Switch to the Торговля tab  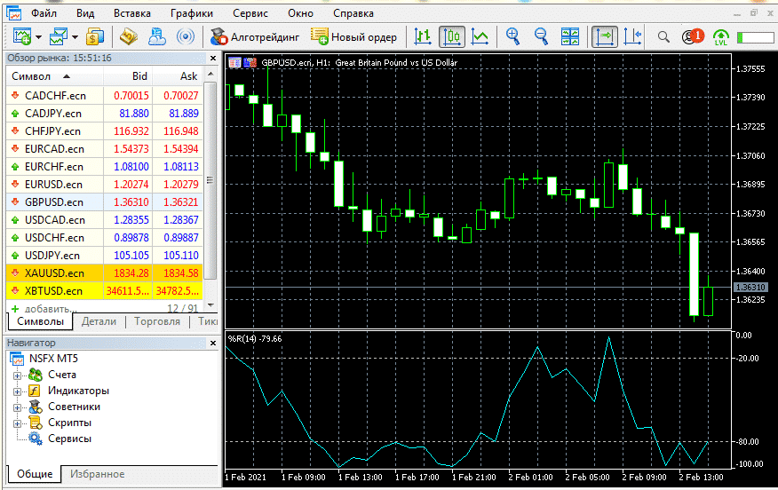click(157, 321)
